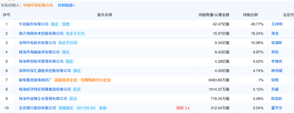Open shareholder 华润股份有限公司
This screenshot has width=294, height=113.
pyautogui.click(x=34, y=24)
